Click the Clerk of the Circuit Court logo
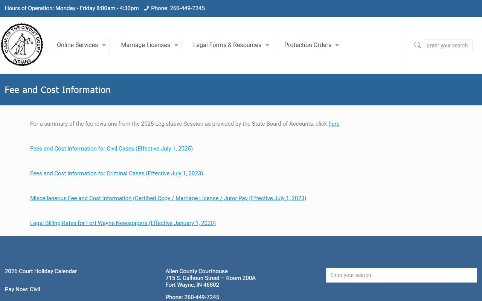Viewport: 482px width, 301px height. 22,45
